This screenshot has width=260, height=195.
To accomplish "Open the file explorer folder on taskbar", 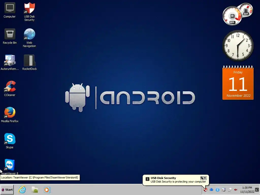I will [x=35, y=190].
